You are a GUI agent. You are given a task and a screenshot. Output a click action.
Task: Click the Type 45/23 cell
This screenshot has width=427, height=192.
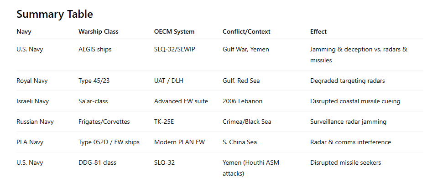tap(94, 81)
